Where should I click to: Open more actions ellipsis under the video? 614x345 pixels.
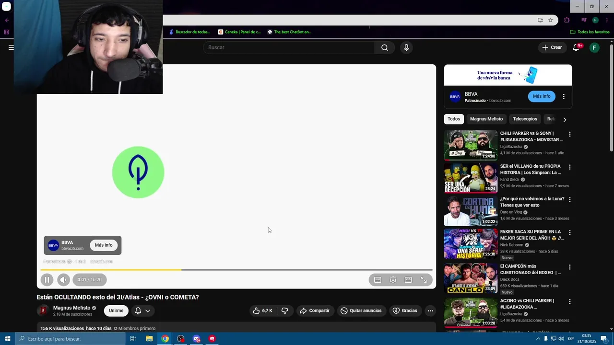click(x=430, y=310)
